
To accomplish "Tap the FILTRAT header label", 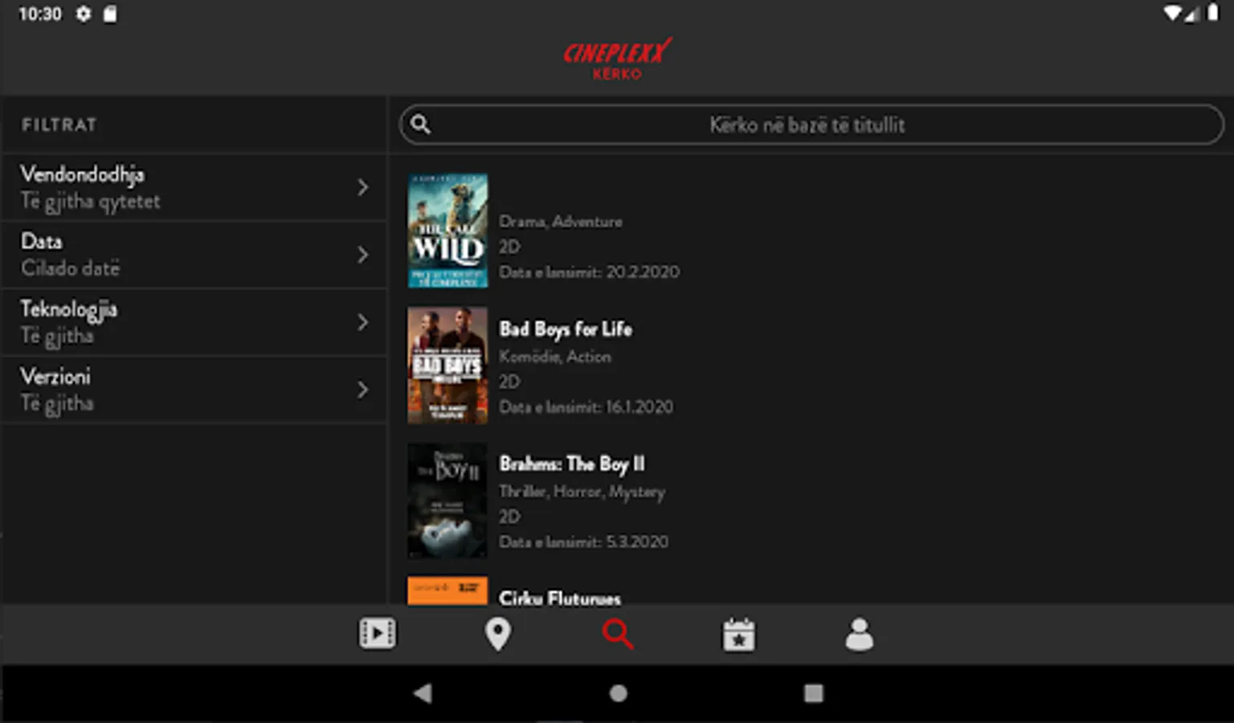I will 59,125.
